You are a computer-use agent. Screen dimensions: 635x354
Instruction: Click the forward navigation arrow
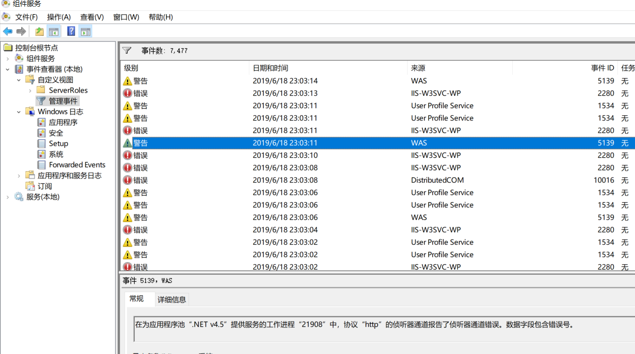point(21,31)
